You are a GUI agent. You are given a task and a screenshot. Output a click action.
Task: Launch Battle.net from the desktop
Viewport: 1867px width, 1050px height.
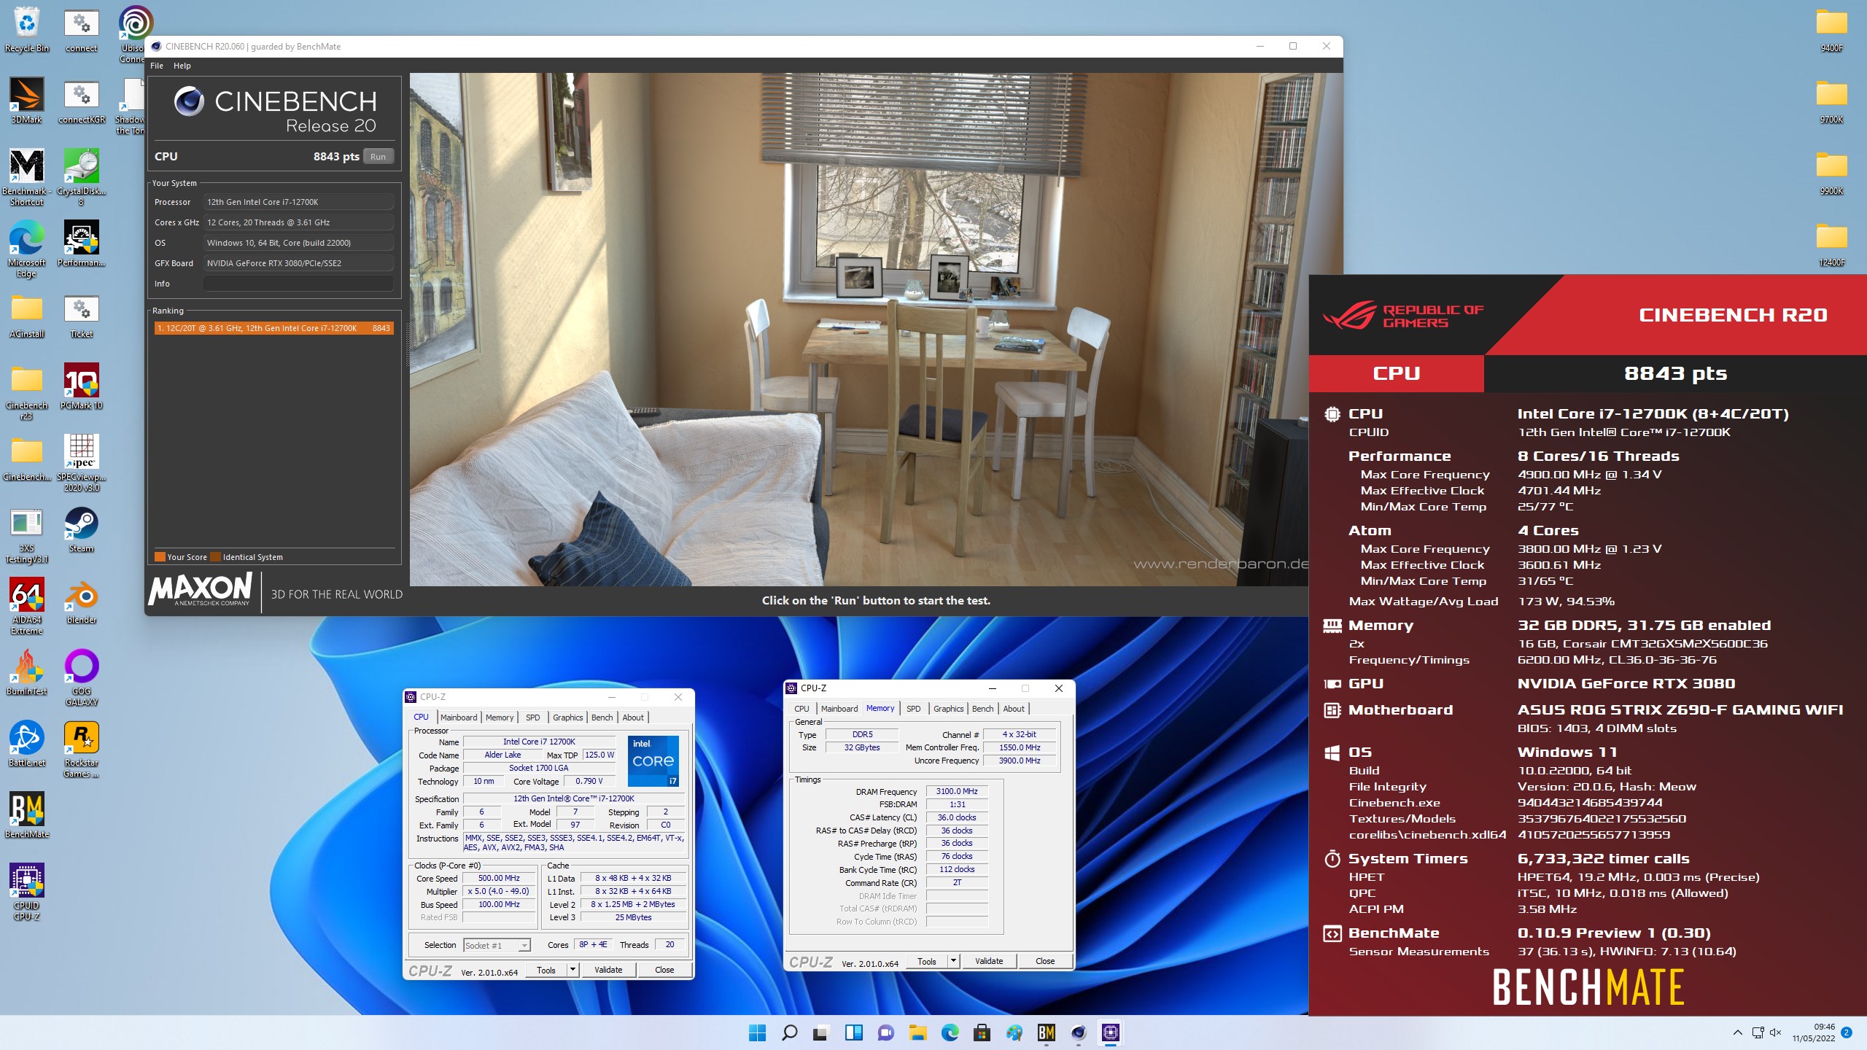pyautogui.click(x=27, y=744)
